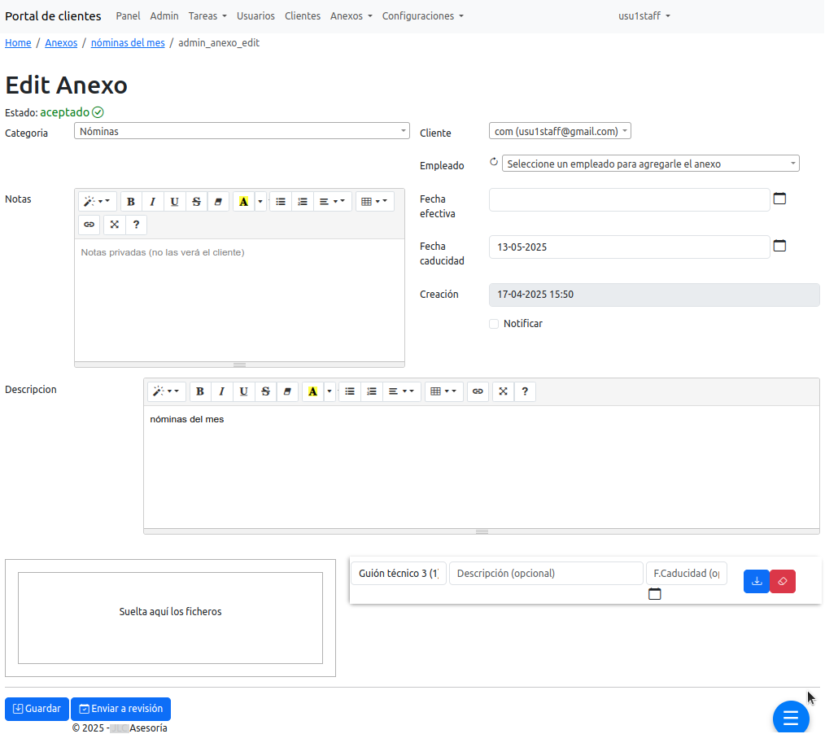Click the Descripción (opcional) file field
This screenshot has height=734, width=825.
[546, 573]
